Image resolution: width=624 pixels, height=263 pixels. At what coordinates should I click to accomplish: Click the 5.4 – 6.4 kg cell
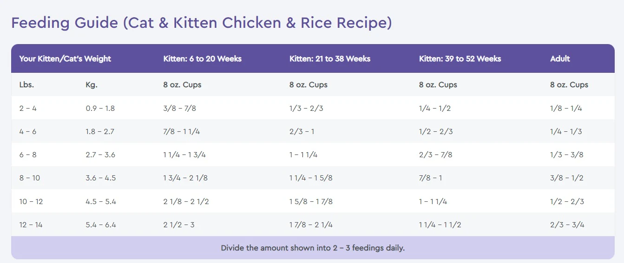[x=101, y=225]
